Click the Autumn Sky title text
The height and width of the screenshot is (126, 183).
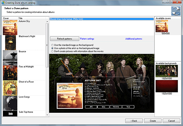24,21
